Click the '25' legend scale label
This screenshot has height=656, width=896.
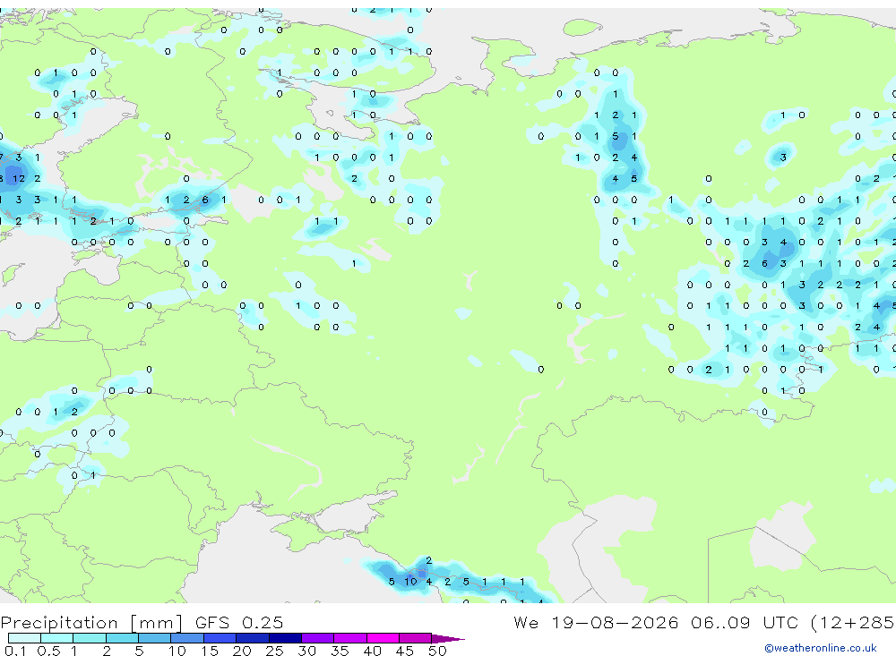pyautogui.click(x=274, y=651)
